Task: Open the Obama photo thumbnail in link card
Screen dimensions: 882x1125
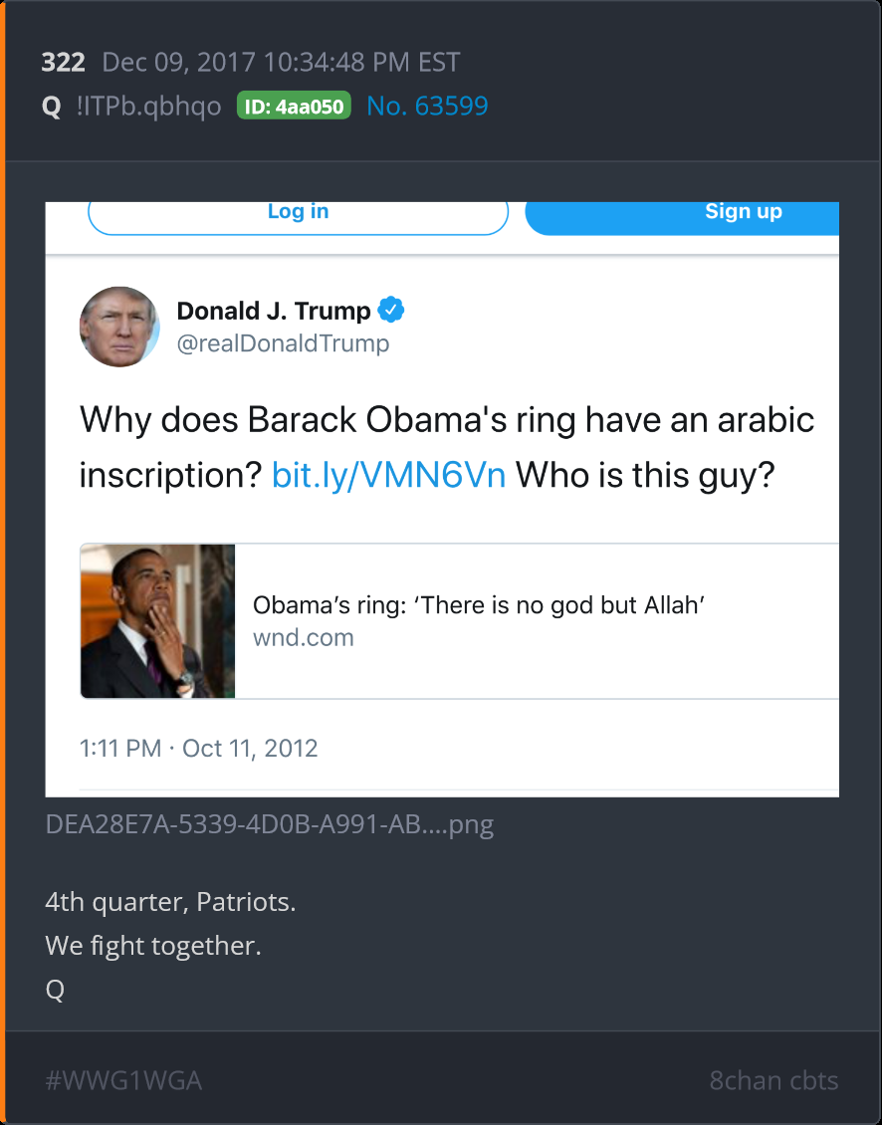Action: [x=158, y=620]
